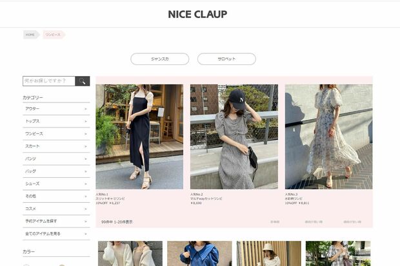
Task: Select the ジャンスカ filter button
Action: pyautogui.click(x=160, y=59)
